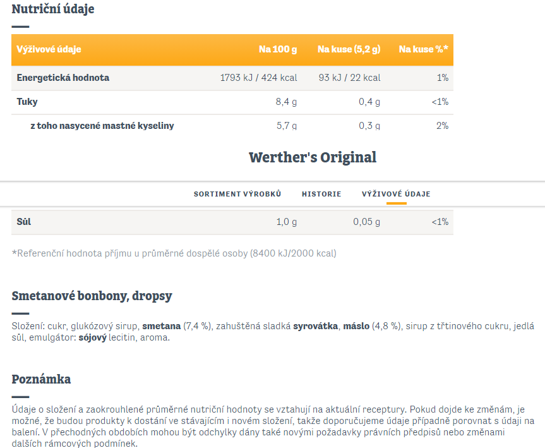The height and width of the screenshot is (448, 545).
Task: Click the <1% value in the Sůl row
Action: coord(440,222)
